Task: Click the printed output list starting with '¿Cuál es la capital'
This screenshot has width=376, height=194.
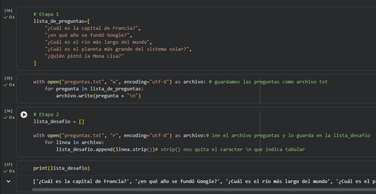Action: pos(205,181)
